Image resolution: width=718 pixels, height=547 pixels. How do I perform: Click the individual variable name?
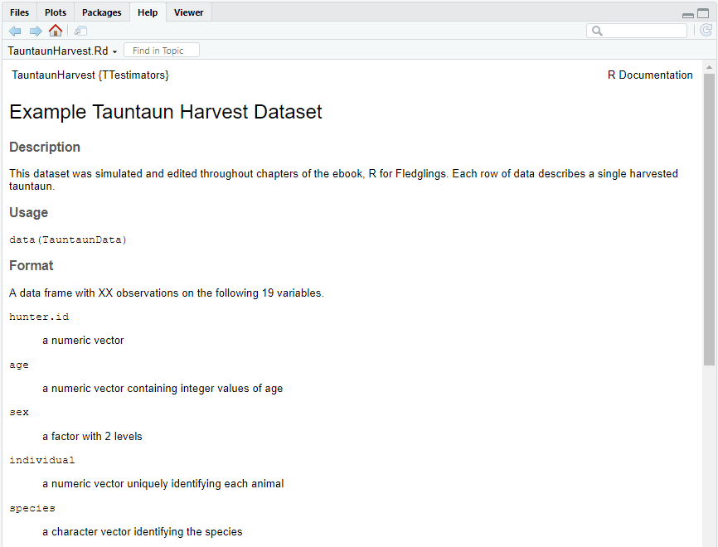[41, 460]
